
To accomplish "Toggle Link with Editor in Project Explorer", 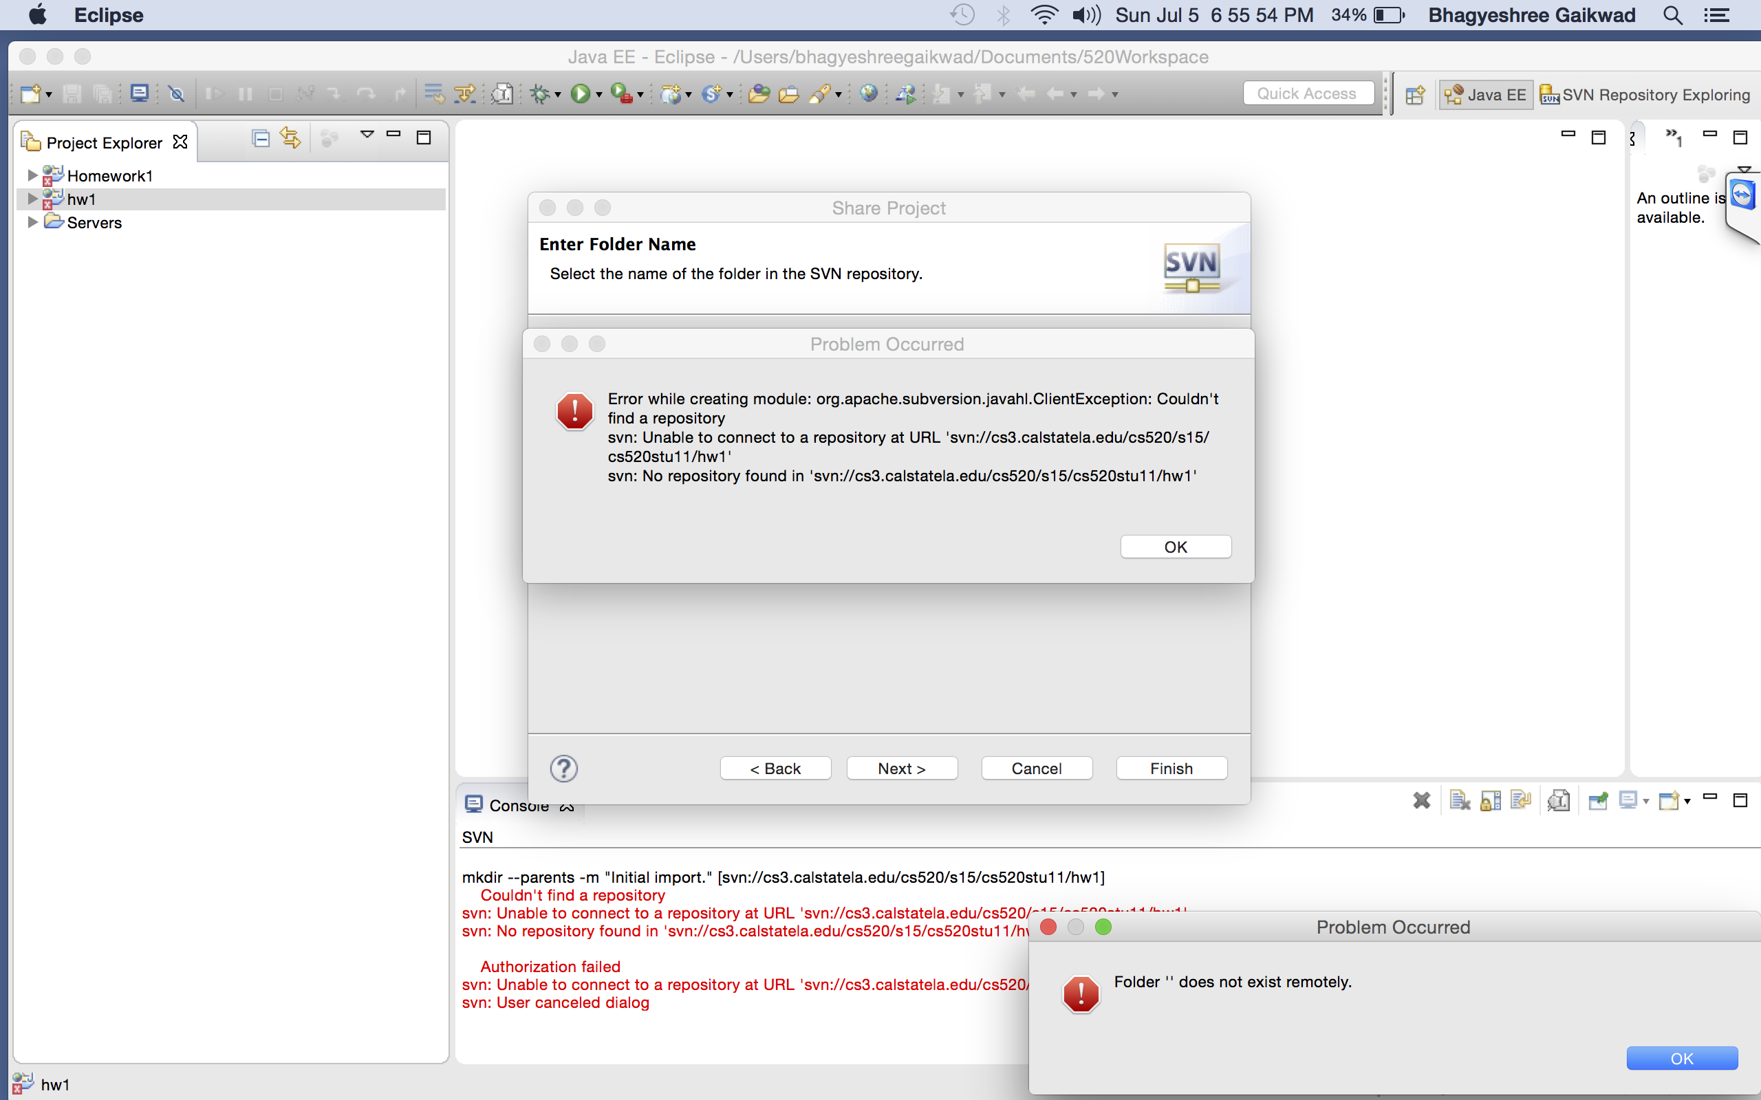I will [290, 138].
